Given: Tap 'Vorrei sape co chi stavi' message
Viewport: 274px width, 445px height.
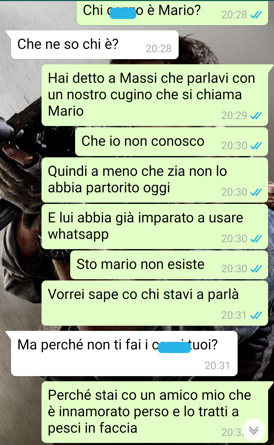Looking at the screenshot, I should click(x=155, y=303).
